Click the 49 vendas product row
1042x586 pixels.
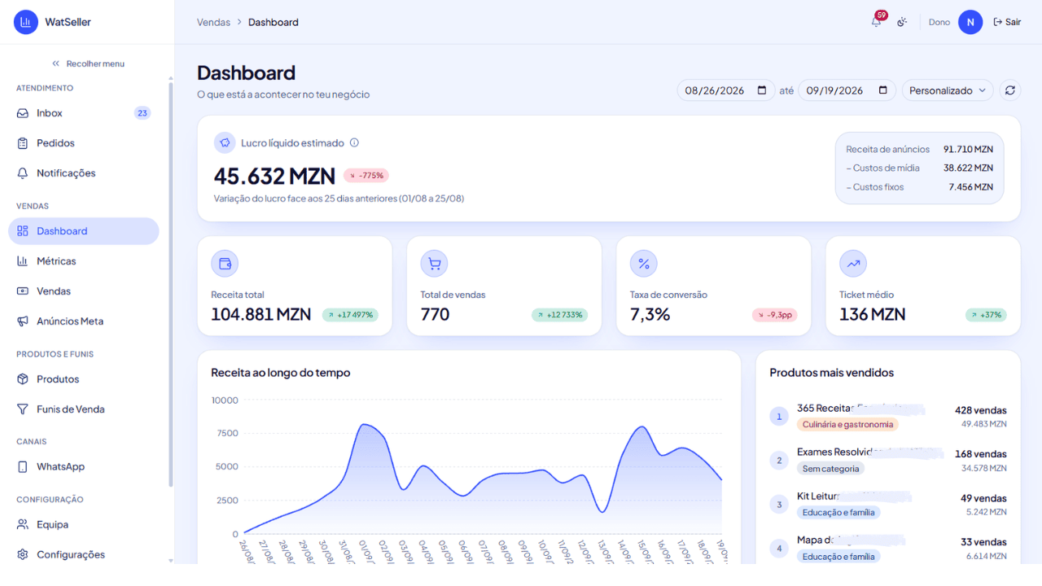[x=888, y=505]
